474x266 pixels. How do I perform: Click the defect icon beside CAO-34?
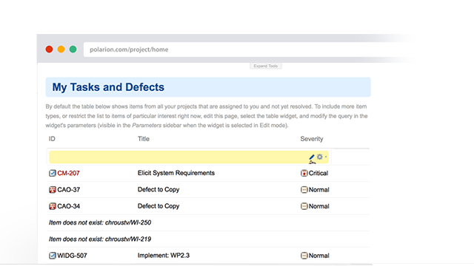[x=53, y=206]
